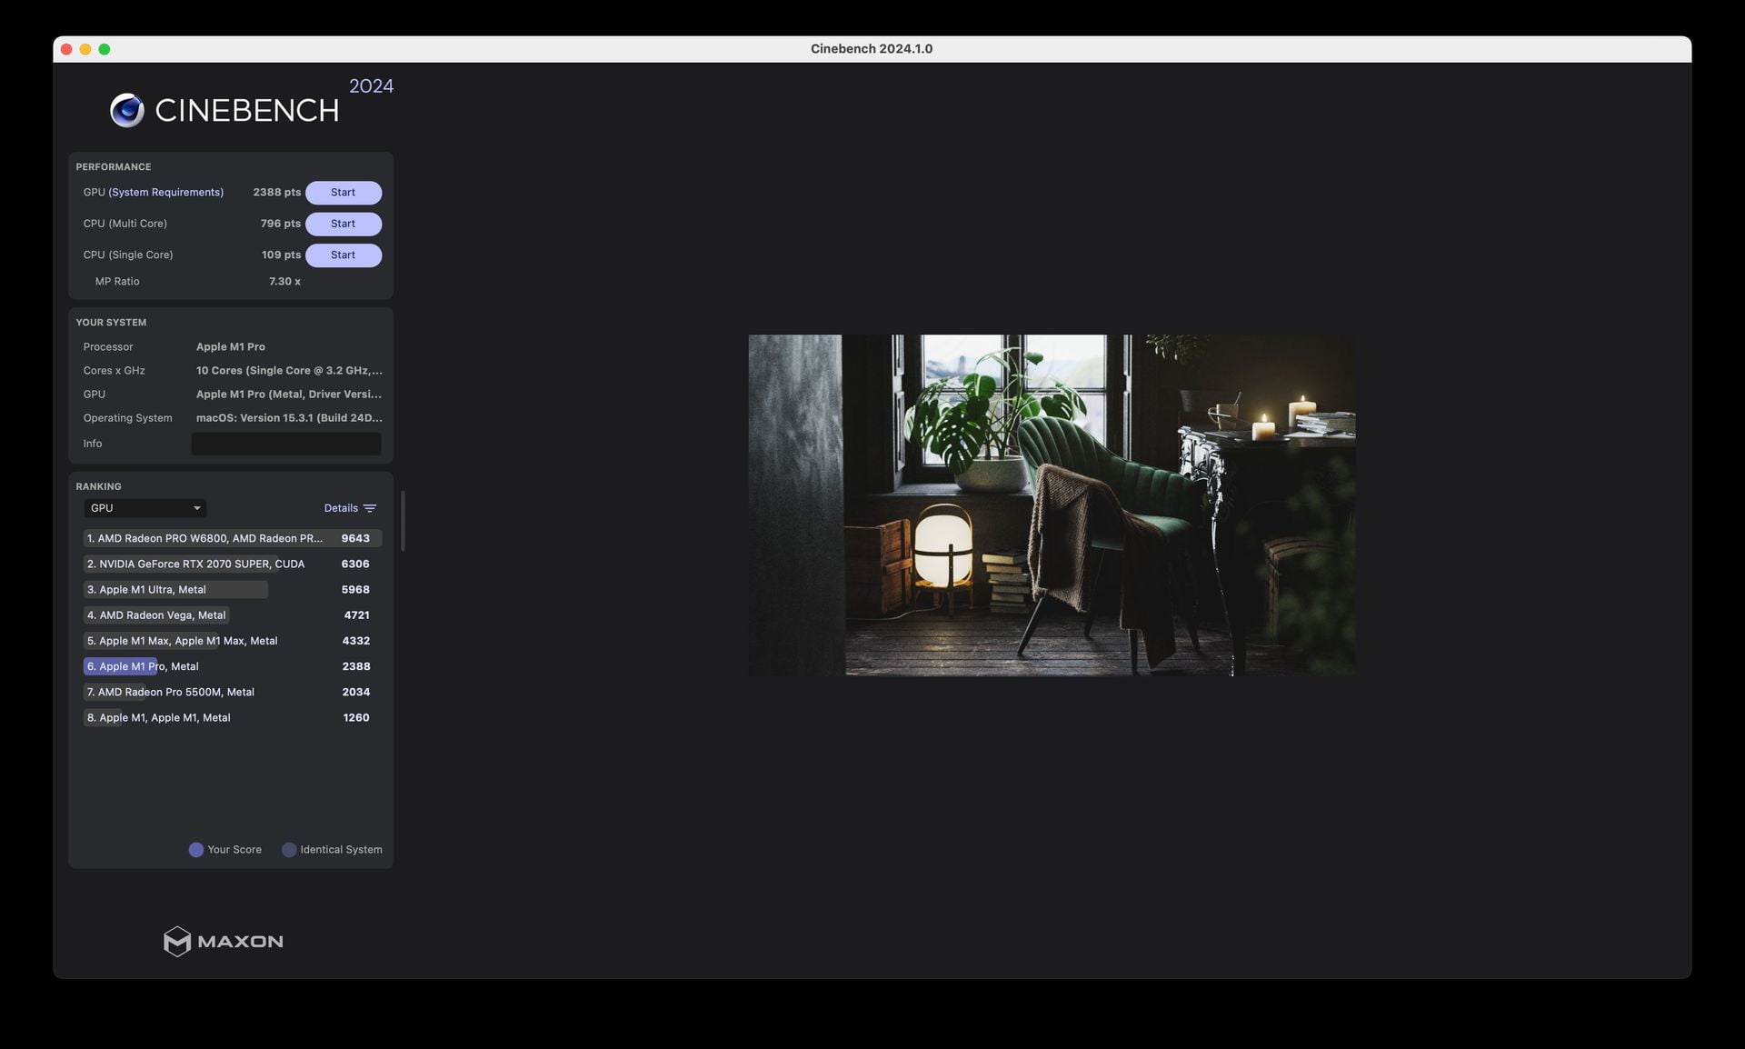Select ranking row Apple M1 Ultra, Metal
The height and width of the screenshot is (1049, 1745).
[232, 590]
